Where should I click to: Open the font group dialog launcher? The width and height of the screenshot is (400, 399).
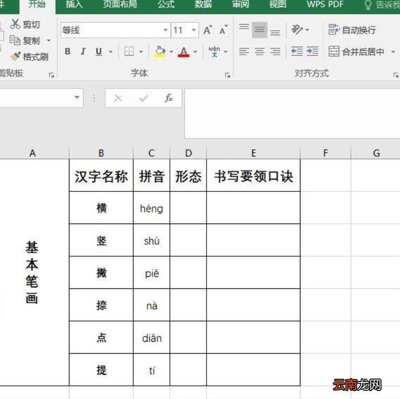click(228, 75)
